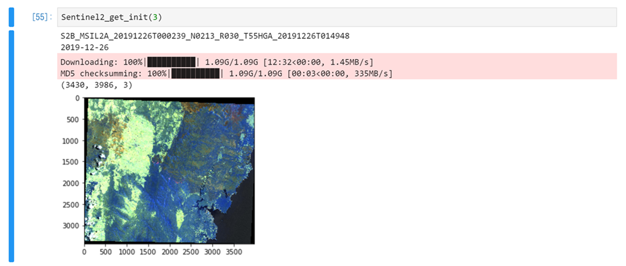Image resolution: width=626 pixels, height=266 pixels.
Task: Click the (3430, 3986, 3) shape output
Action: tap(96, 85)
